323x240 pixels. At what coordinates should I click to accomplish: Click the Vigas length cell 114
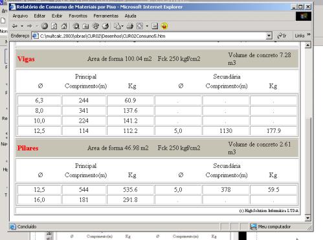coord(84,131)
